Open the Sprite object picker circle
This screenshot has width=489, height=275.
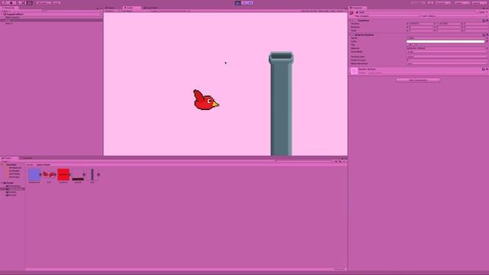click(487, 38)
